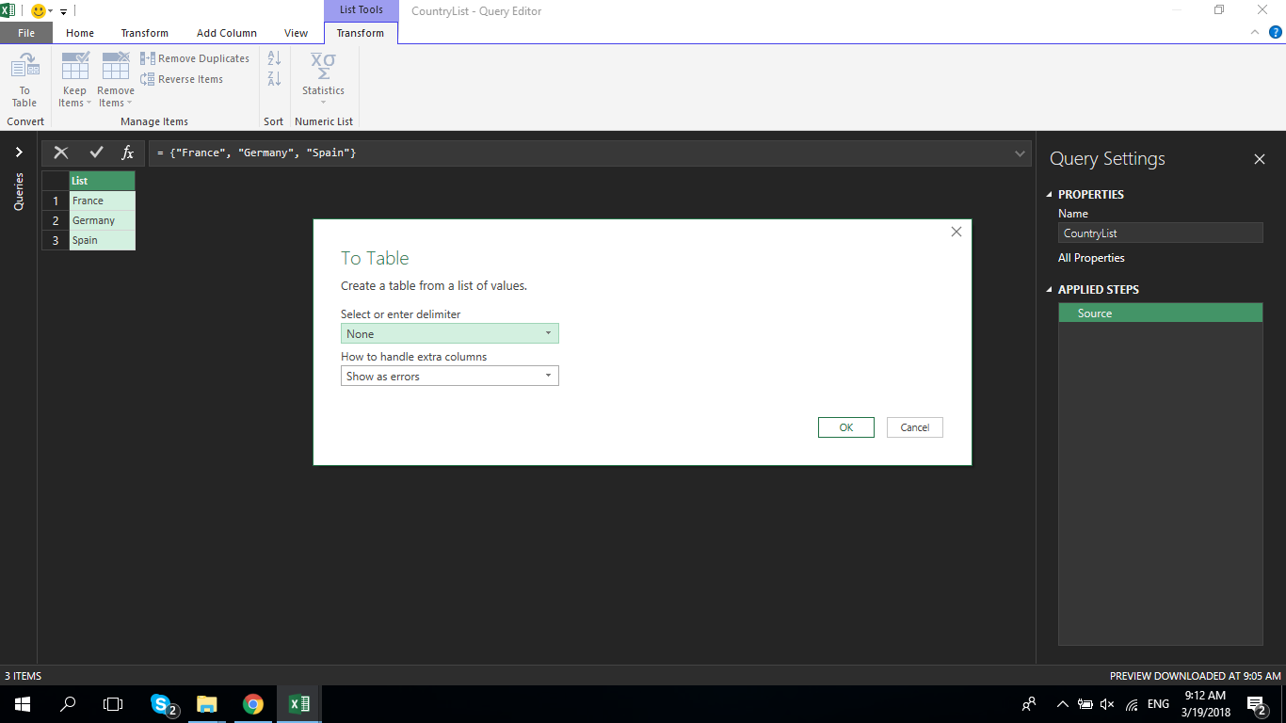Screen dimensions: 1286x723
Task: Click the muted volume icon
Action: (1107, 704)
